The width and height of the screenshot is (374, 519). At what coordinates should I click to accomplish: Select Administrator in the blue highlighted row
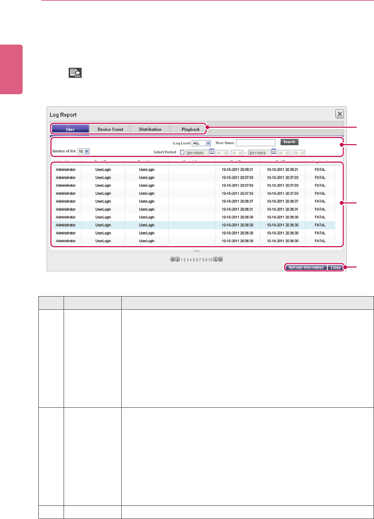click(65, 225)
